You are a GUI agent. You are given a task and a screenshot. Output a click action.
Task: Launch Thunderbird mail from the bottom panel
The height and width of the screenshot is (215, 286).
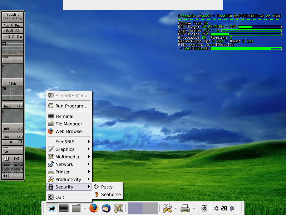click(106, 208)
